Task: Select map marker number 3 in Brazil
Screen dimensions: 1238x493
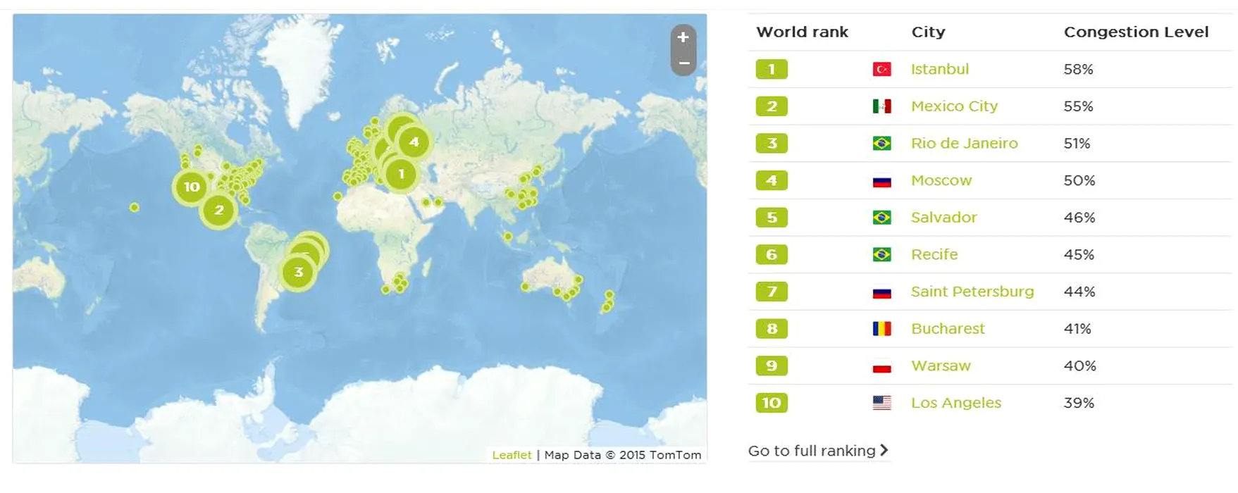Action: (298, 273)
